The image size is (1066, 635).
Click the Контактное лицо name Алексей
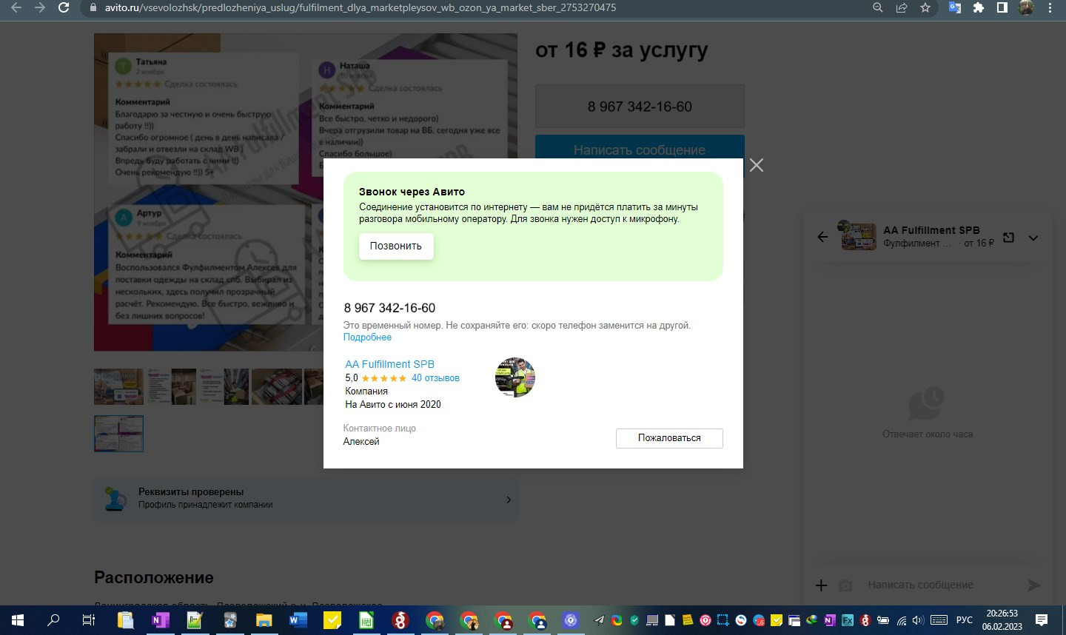pos(361,442)
